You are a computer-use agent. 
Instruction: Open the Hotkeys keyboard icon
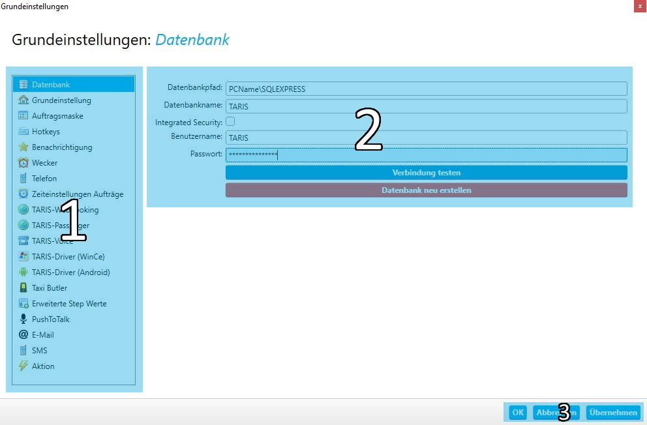[23, 132]
